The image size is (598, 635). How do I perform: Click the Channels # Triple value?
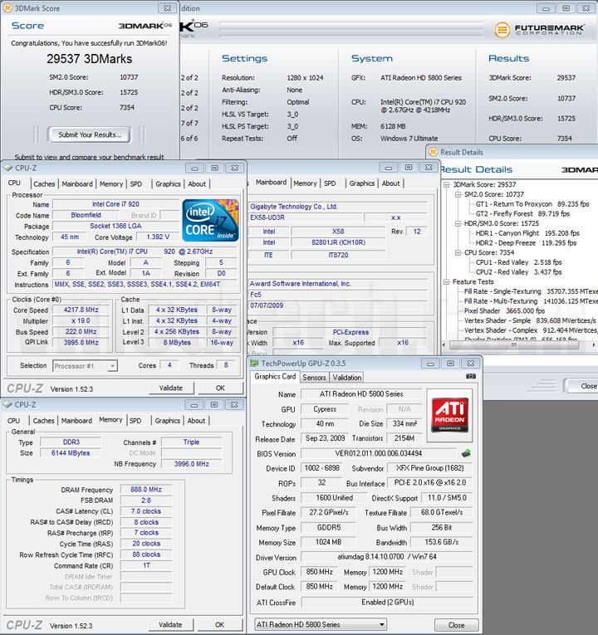click(x=191, y=442)
